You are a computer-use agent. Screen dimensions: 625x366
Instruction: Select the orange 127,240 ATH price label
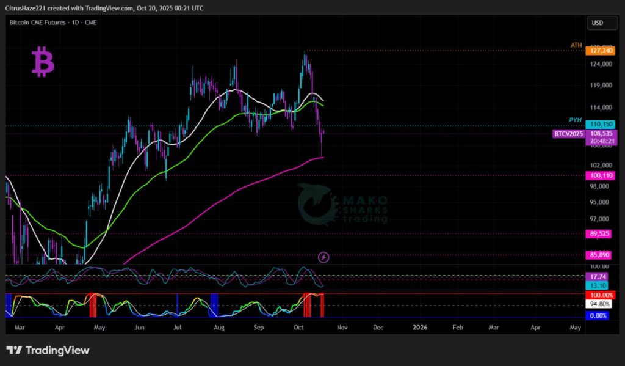[x=601, y=51]
